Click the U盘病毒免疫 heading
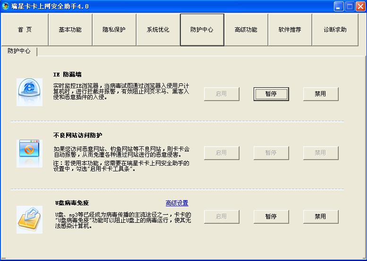 pyautogui.click(x=72, y=203)
